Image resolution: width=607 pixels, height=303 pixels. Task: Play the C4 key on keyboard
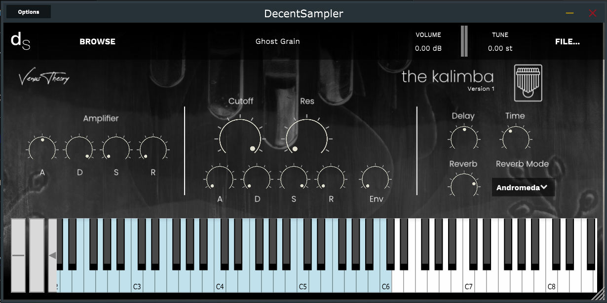(x=220, y=282)
